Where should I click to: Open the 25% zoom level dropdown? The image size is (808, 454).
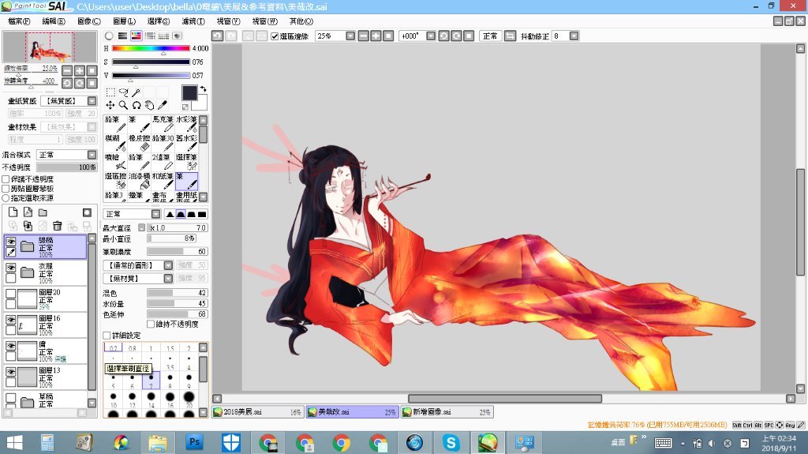[x=350, y=36]
